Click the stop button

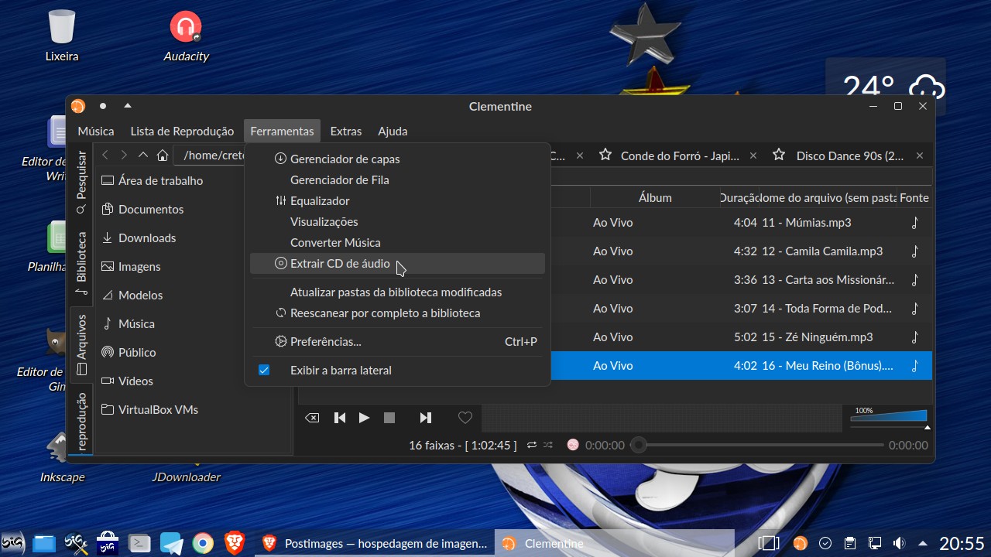click(x=389, y=418)
